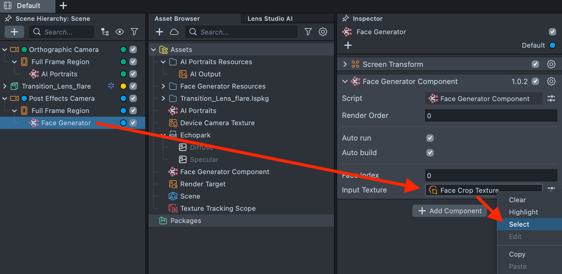Expand the Face Generator Resources folder
Image resolution: width=562 pixels, height=274 pixels.
point(163,86)
